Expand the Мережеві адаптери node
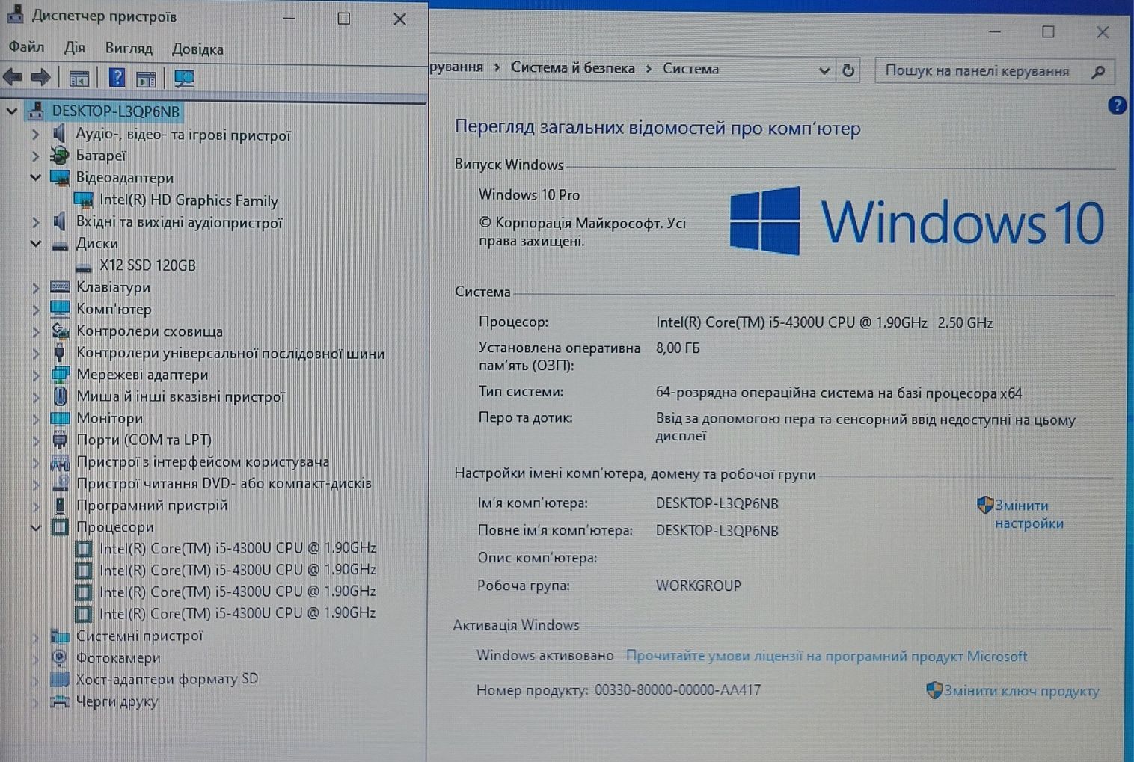 35,375
